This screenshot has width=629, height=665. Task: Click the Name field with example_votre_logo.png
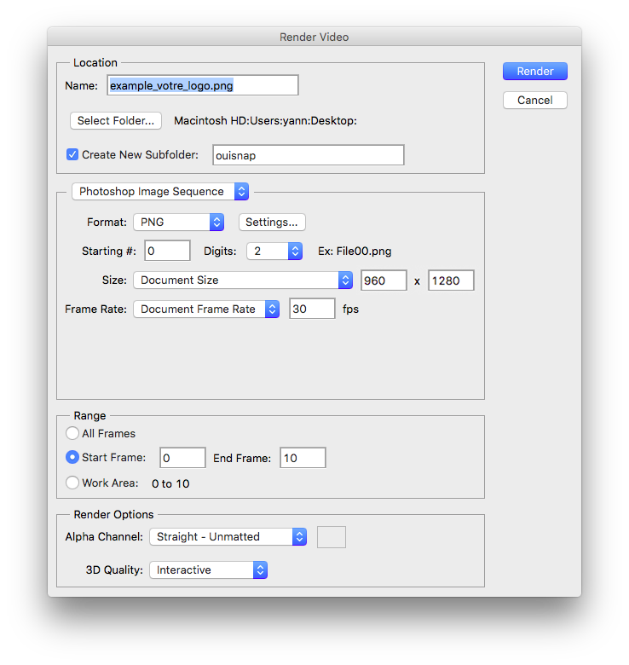click(x=203, y=85)
